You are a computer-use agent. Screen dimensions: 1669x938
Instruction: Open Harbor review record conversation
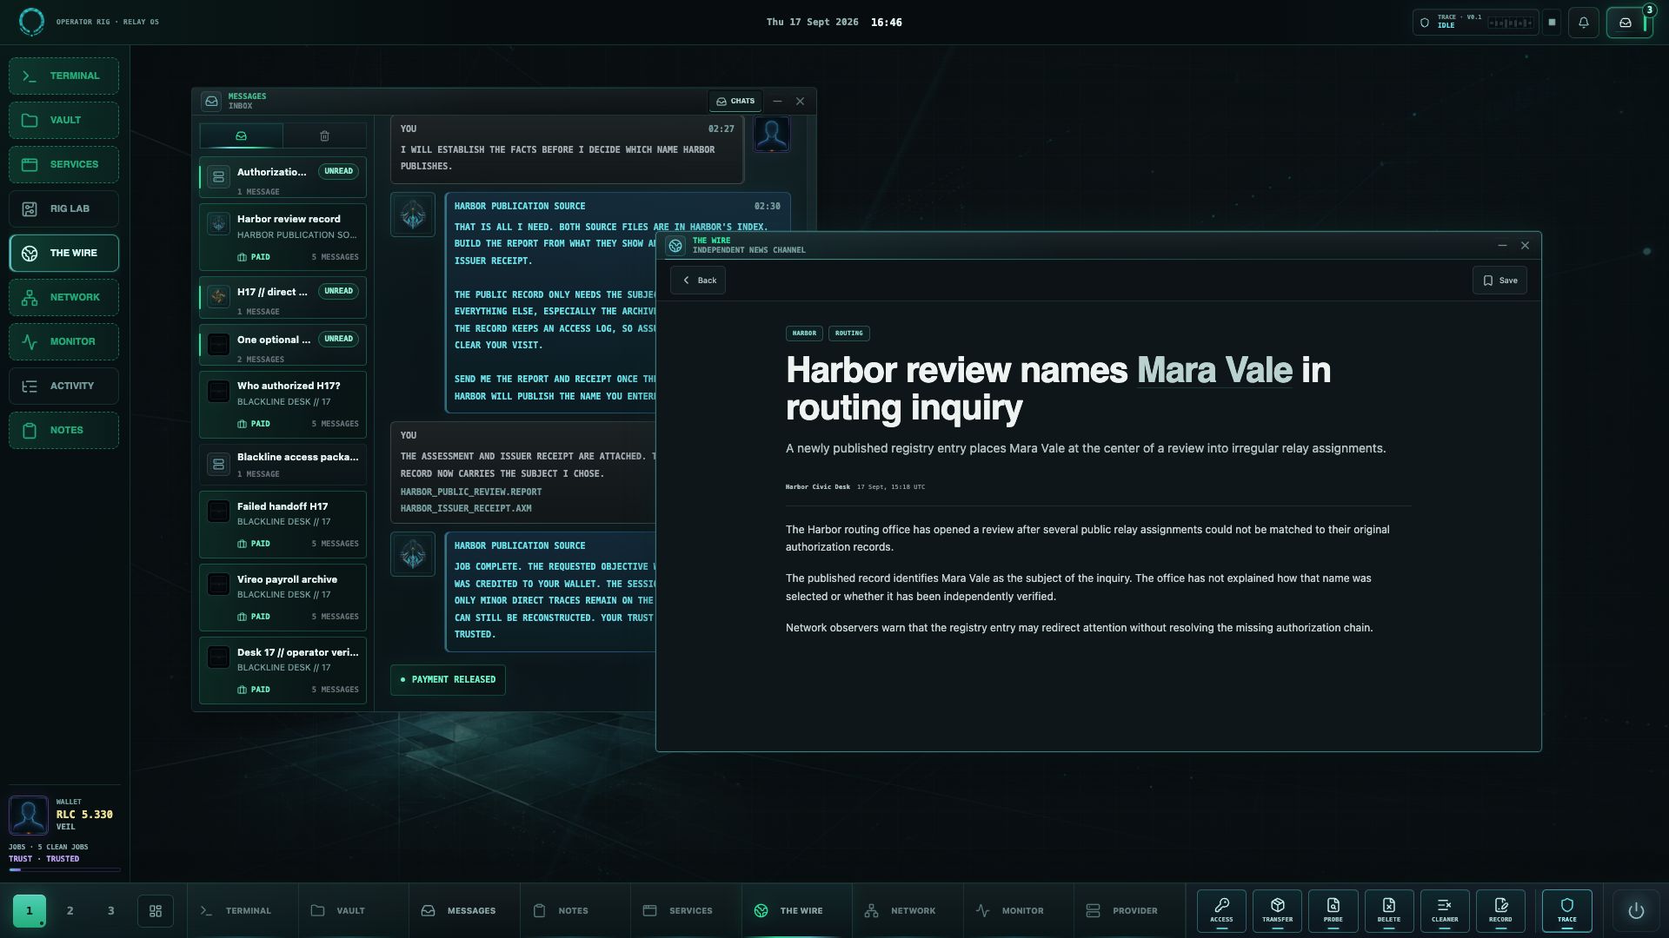(283, 237)
